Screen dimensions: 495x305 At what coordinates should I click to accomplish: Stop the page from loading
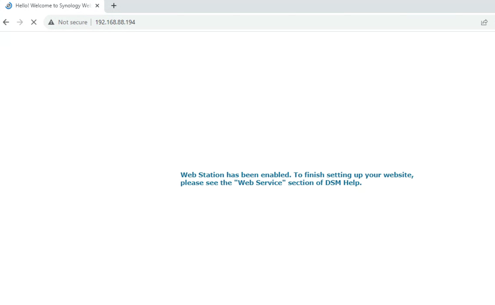(x=34, y=22)
